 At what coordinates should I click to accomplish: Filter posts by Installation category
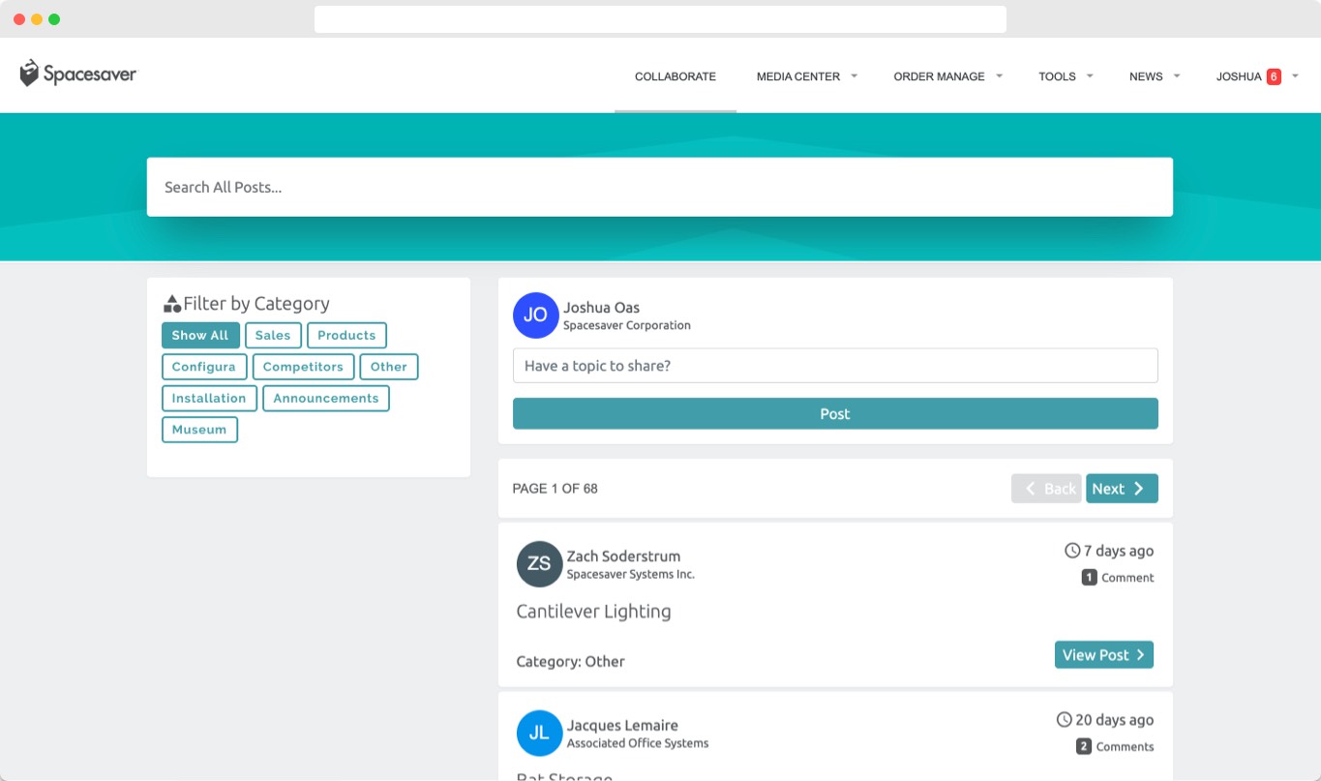tap(209, 398)
